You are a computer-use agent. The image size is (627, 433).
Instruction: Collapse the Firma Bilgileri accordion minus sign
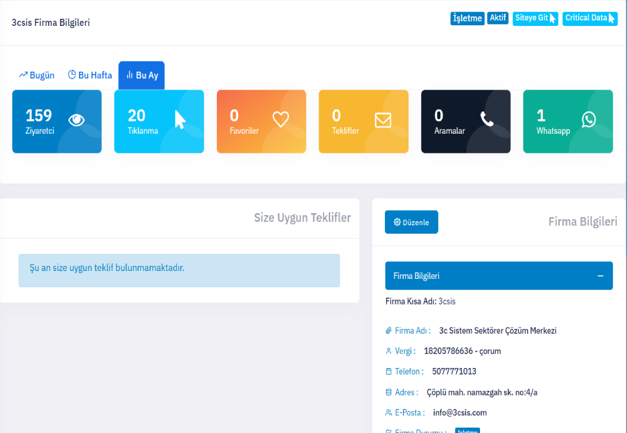pos(600,276)
